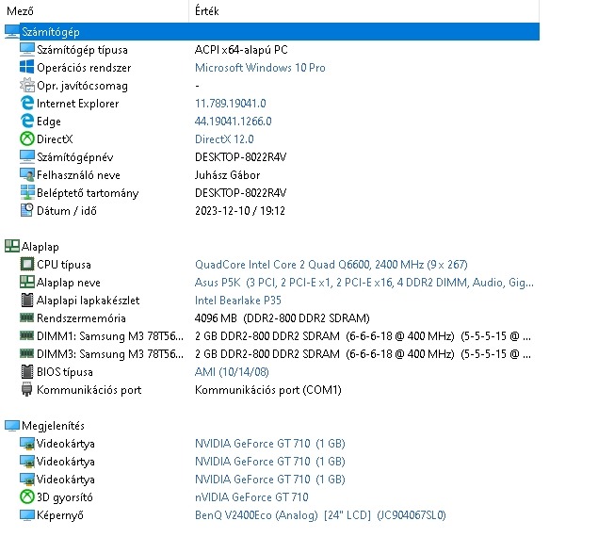Click the monitor icon beside Számítógépnév
The height and width of the screenshot is (537, 598).
[26, 157]
